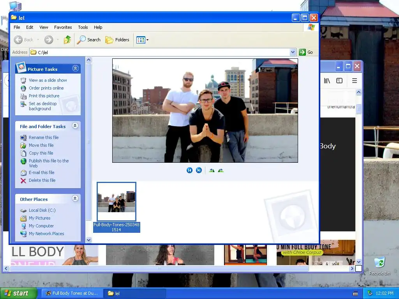
Task: Click browser window scroll down arrow
Action: (358, 262)
